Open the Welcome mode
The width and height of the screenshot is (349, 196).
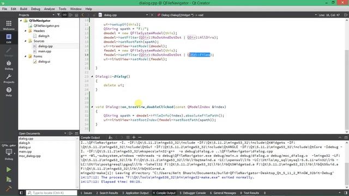[x=9, y=25]
